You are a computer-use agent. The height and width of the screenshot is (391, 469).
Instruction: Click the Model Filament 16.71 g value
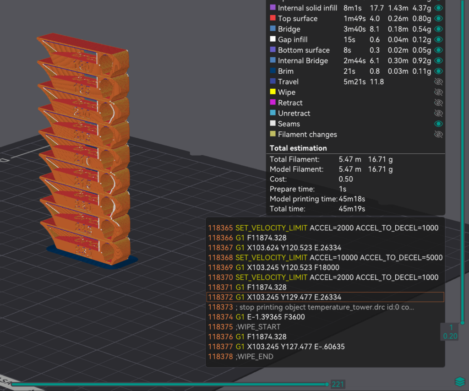click(380, 169)
